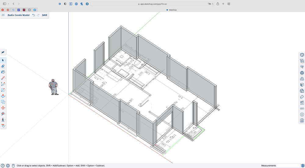The width and height of the screenshot is (305, 168).
Task: Undo the last action
Action: click(x=34, y=15)
